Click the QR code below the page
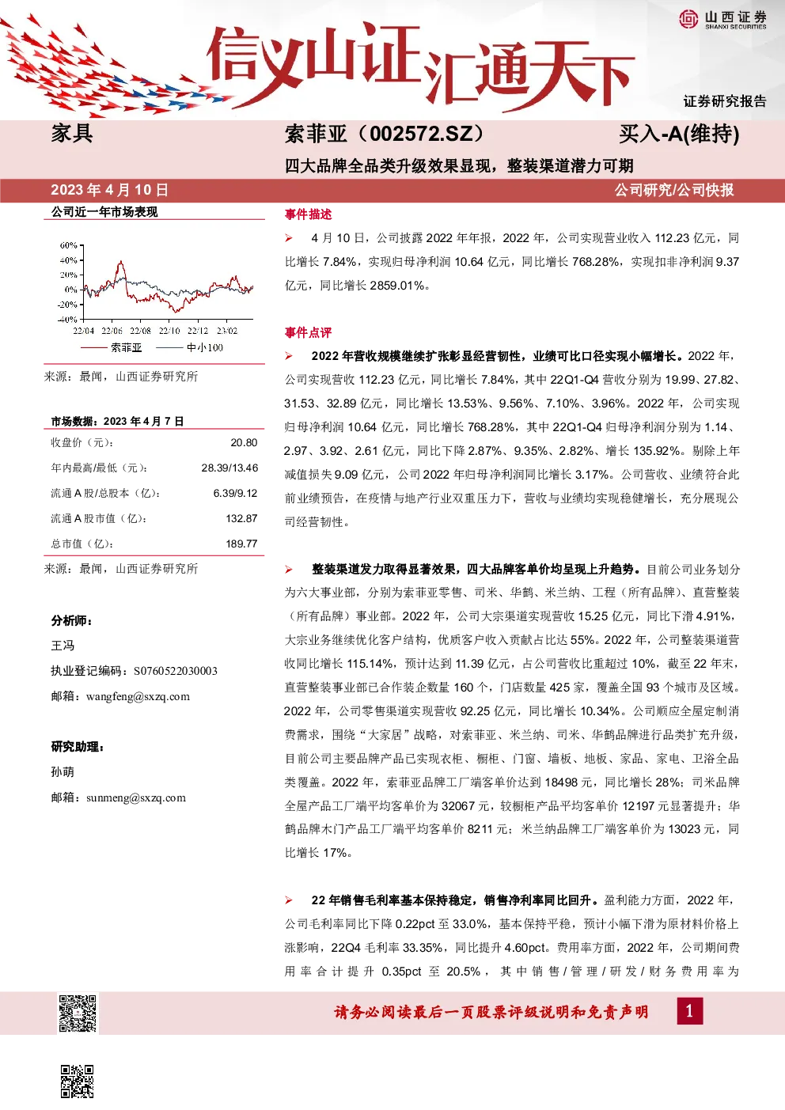Image resolution: width=785 pixels, height=1110 pixels. [x=78, y=1081]
